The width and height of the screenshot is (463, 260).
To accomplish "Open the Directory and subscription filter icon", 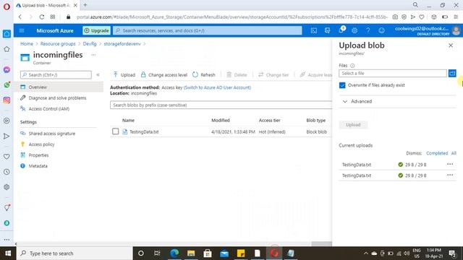I will point(327,30).
